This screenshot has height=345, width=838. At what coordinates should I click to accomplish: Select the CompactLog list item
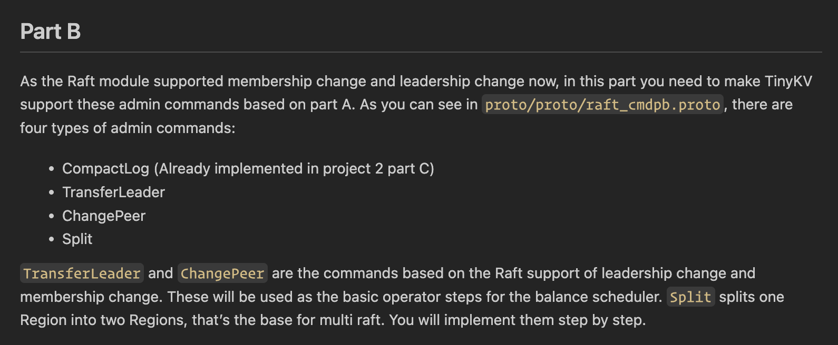[105, 168]
